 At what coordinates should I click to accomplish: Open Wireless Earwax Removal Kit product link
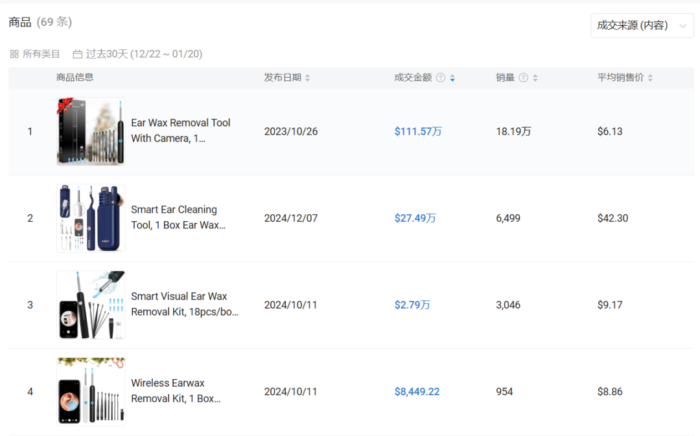click(x=176, y=391)
